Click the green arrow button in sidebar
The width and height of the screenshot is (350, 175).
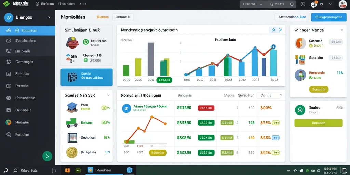tap(47, 156)
